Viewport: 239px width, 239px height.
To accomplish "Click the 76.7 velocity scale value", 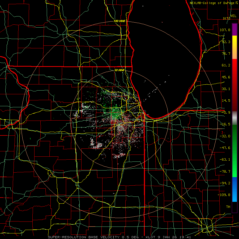I will [226, 53].
